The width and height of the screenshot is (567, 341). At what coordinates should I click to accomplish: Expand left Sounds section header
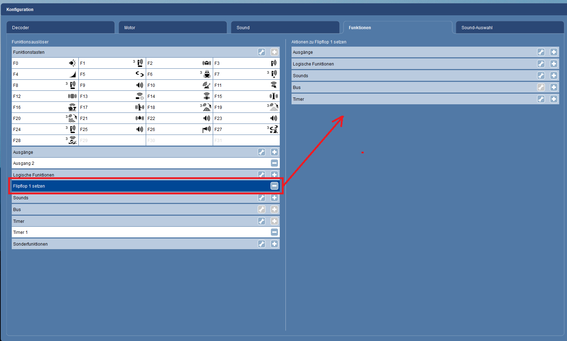132,198
